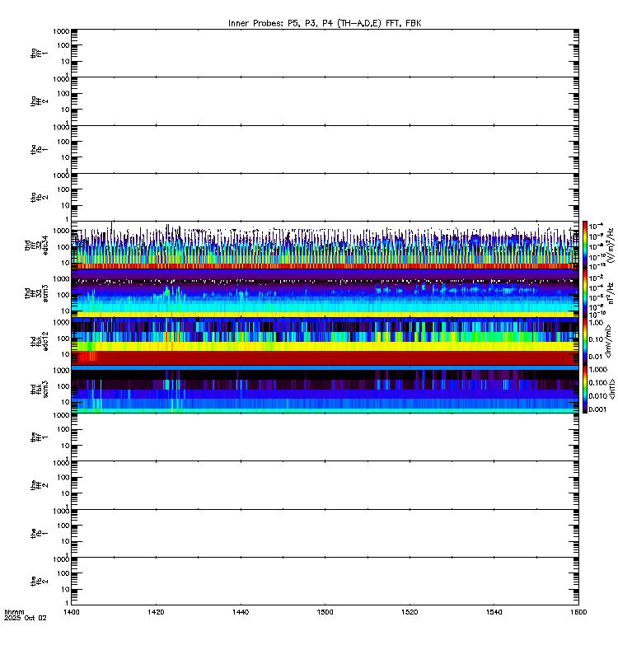Screen dimensions: 618x659
Task: Click the fbk edc12 color bar
Action: tap(585, 341)
